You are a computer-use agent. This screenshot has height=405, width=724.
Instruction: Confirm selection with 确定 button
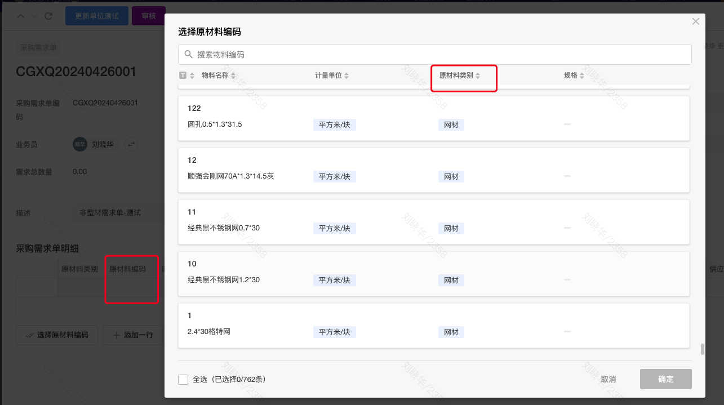coord(666,379)
